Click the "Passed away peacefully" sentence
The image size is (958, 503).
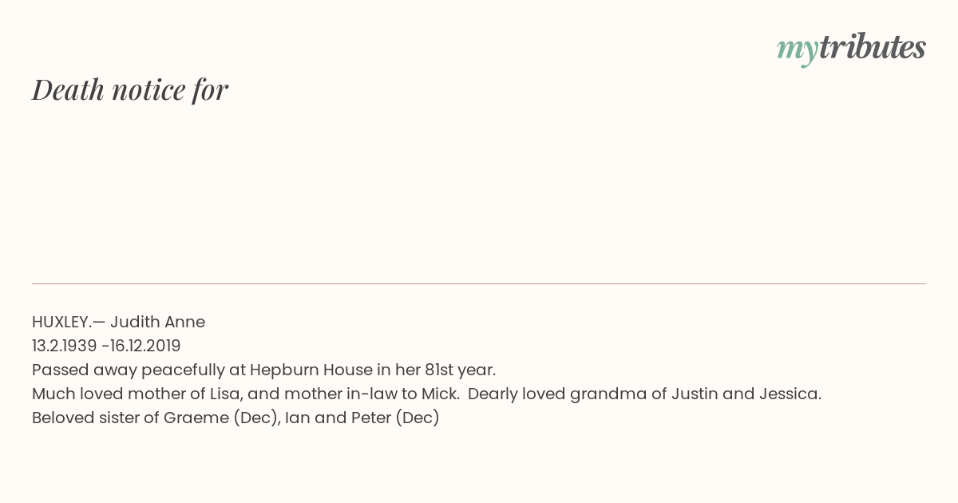(263, 370)
